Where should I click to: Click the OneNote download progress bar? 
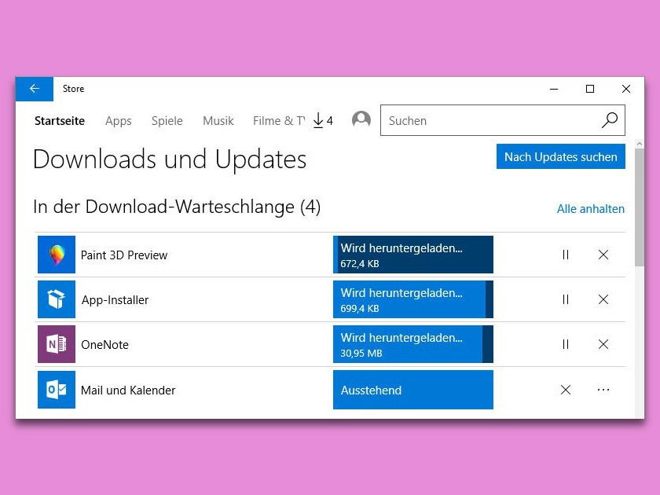(x=413, y=344)
